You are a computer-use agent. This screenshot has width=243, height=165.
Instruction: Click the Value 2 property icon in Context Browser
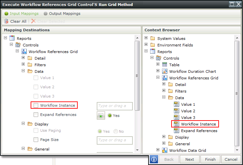(176, 111)
